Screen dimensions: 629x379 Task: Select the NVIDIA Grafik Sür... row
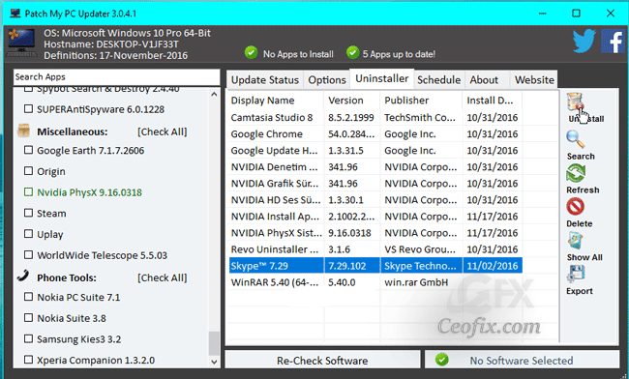[x=375, y=183]
